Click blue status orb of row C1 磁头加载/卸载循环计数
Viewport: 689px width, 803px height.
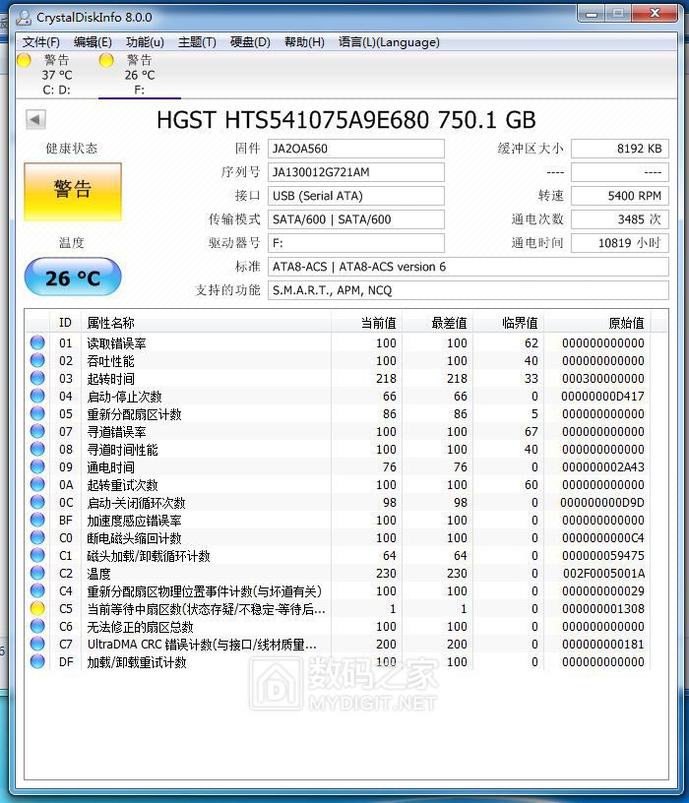(x=37, y=555)
